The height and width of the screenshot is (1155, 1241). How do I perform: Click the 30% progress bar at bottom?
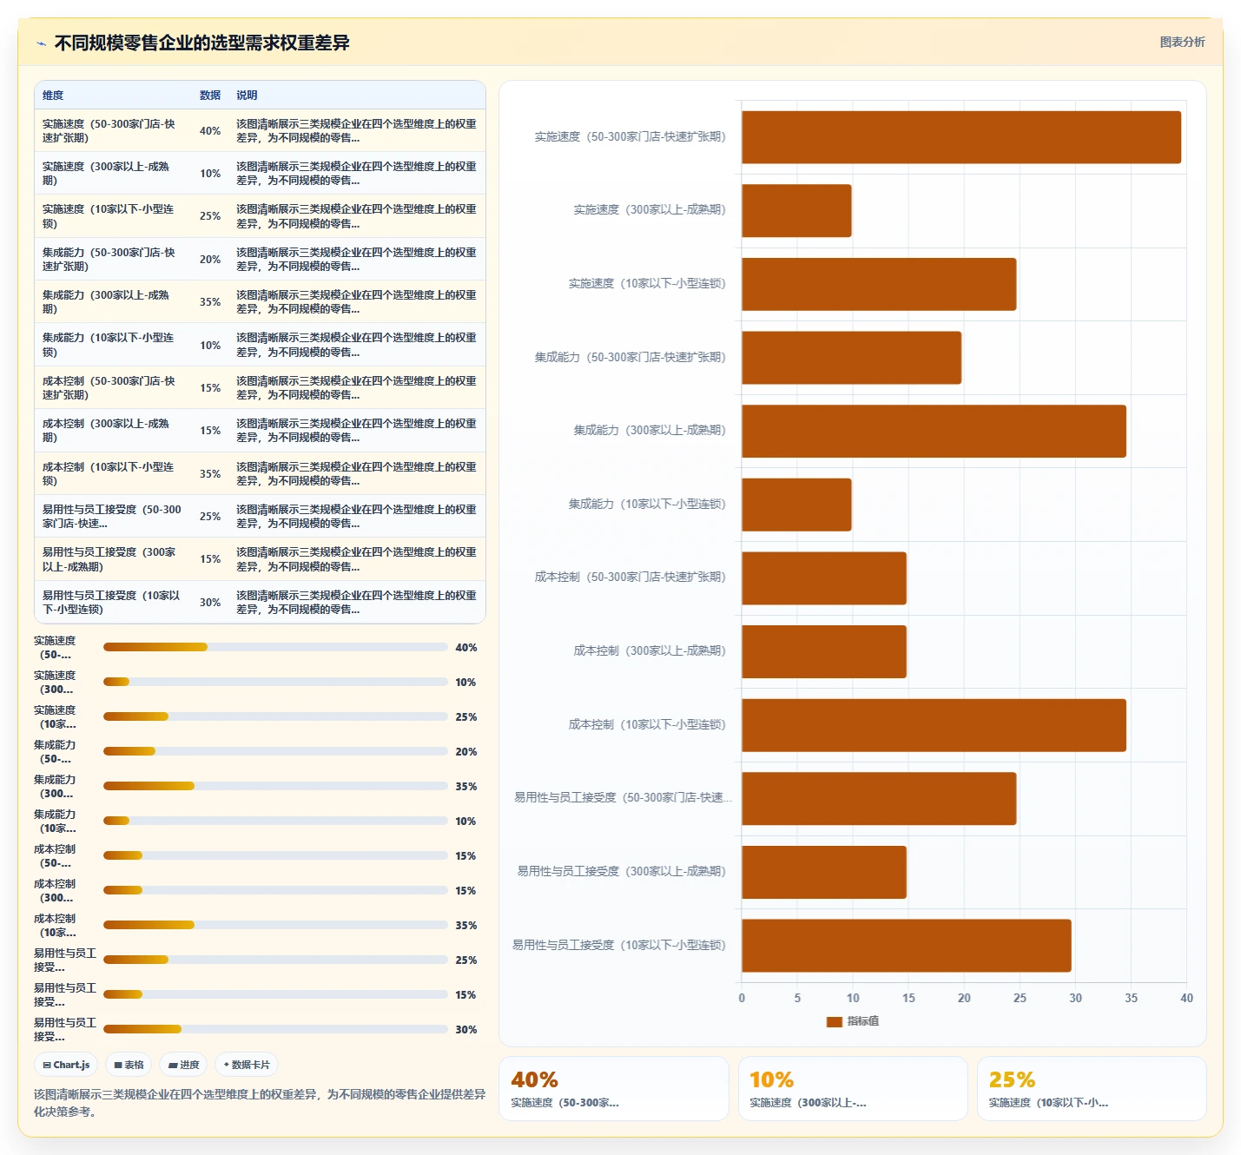275,1029
